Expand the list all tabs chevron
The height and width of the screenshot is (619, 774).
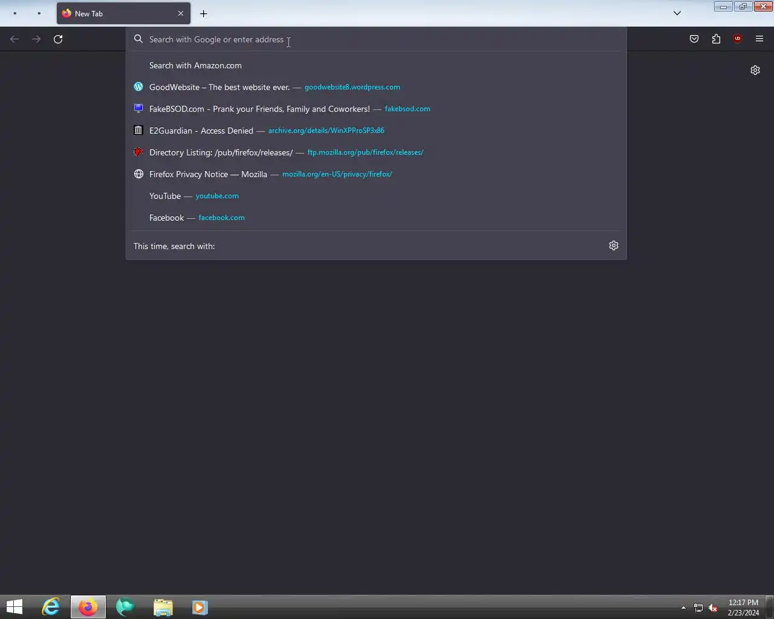677,13
